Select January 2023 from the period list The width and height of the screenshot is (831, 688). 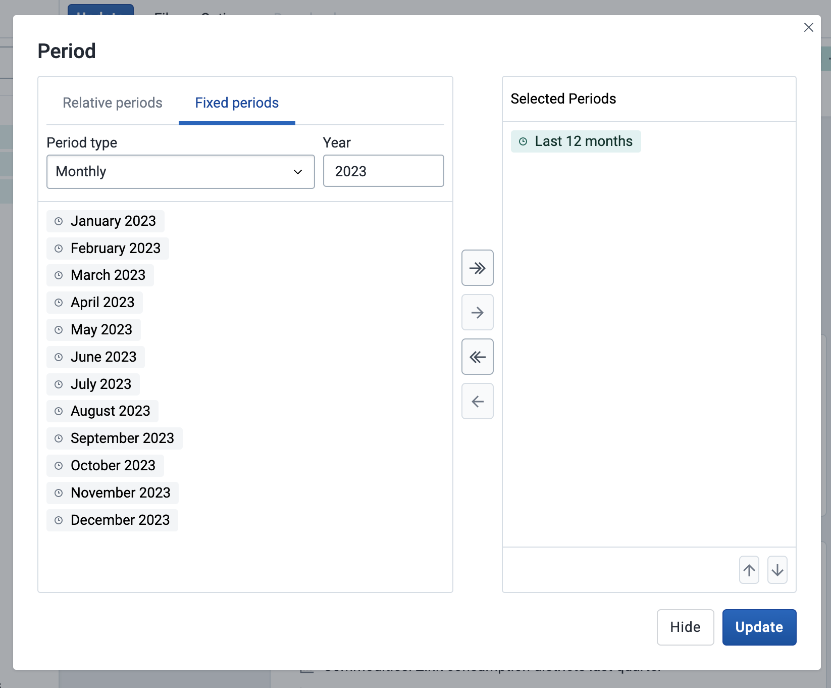pyautogui.click(x=106, y=221)
